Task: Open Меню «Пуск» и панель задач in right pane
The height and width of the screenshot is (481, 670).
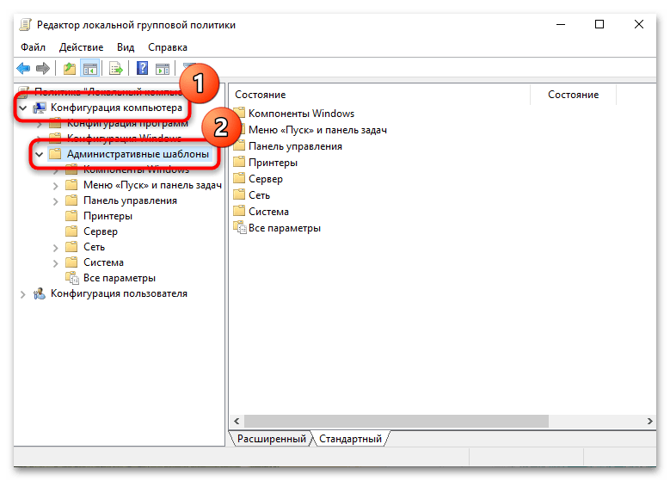Action: (x=317, y=130)
